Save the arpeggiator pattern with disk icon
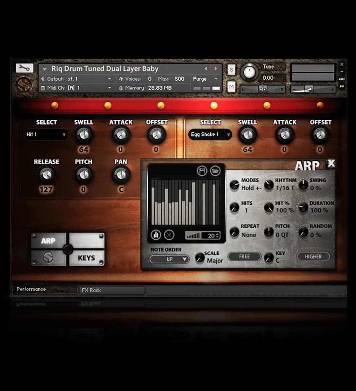 [202, 171]
